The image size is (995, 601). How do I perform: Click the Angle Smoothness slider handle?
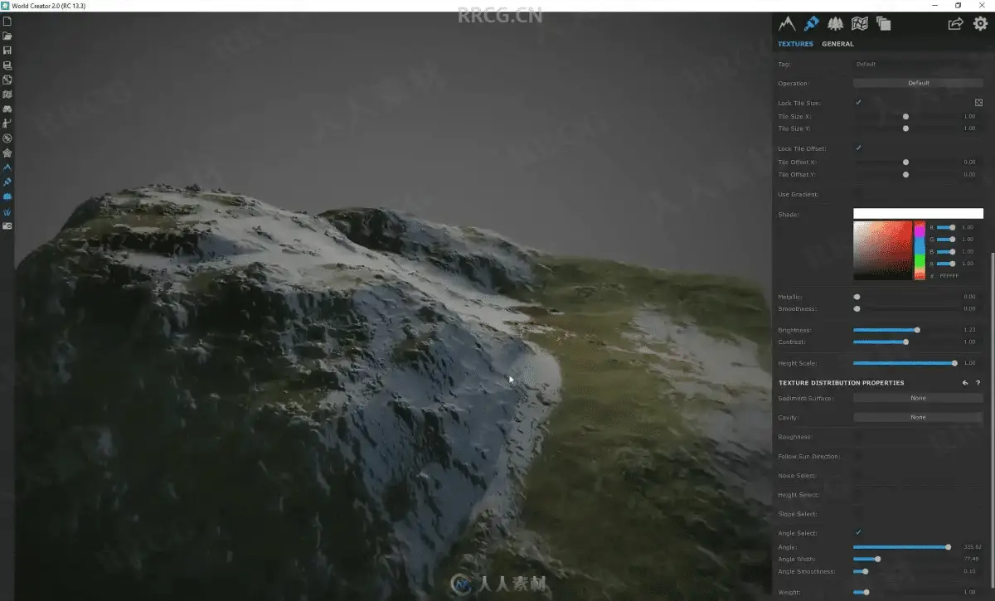click(866, 571)
